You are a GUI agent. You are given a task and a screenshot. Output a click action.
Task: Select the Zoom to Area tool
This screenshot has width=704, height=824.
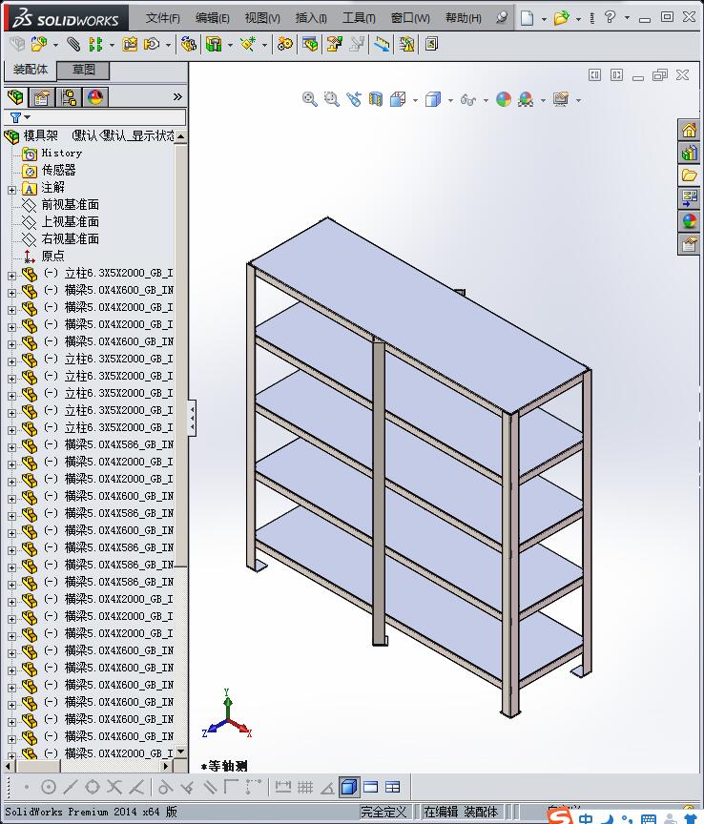pos(331,99)
